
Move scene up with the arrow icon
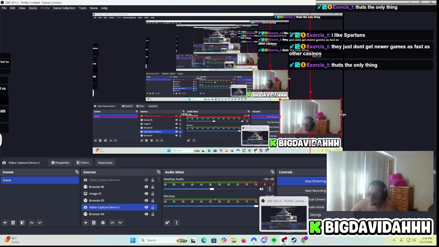coord(32,223)
